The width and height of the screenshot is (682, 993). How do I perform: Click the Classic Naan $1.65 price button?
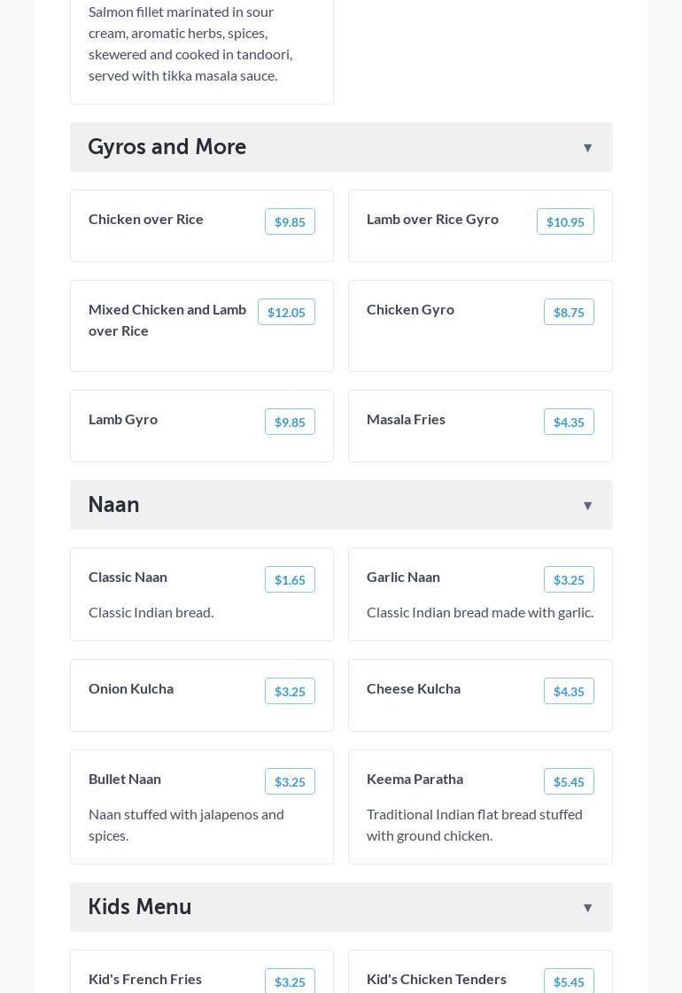click(x=290, y=580)
